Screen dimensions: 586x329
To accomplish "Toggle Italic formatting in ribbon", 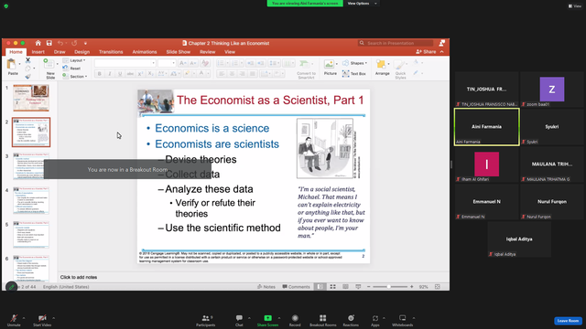I will tap(110, 74).
